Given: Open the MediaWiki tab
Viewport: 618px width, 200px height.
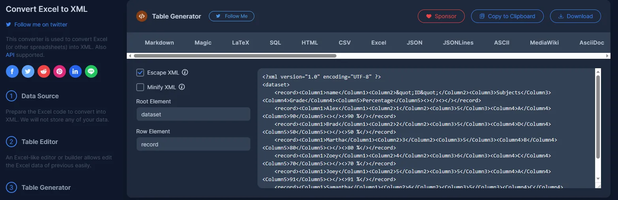Looking at the screenshot, I should click(544, 43).
